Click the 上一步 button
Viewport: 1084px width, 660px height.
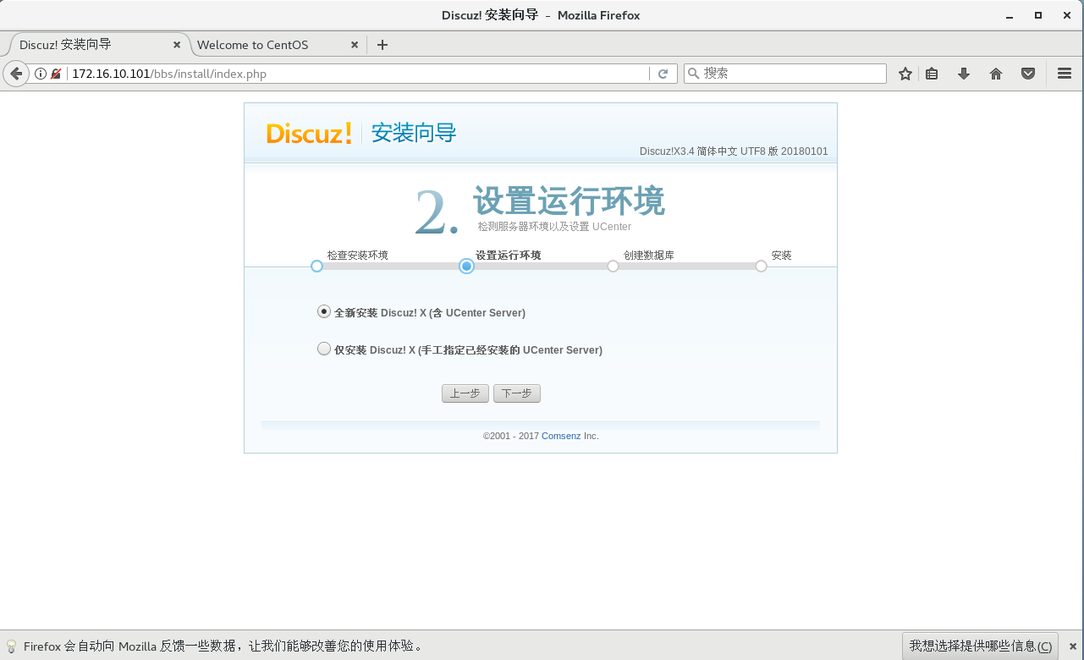point(465,393)
